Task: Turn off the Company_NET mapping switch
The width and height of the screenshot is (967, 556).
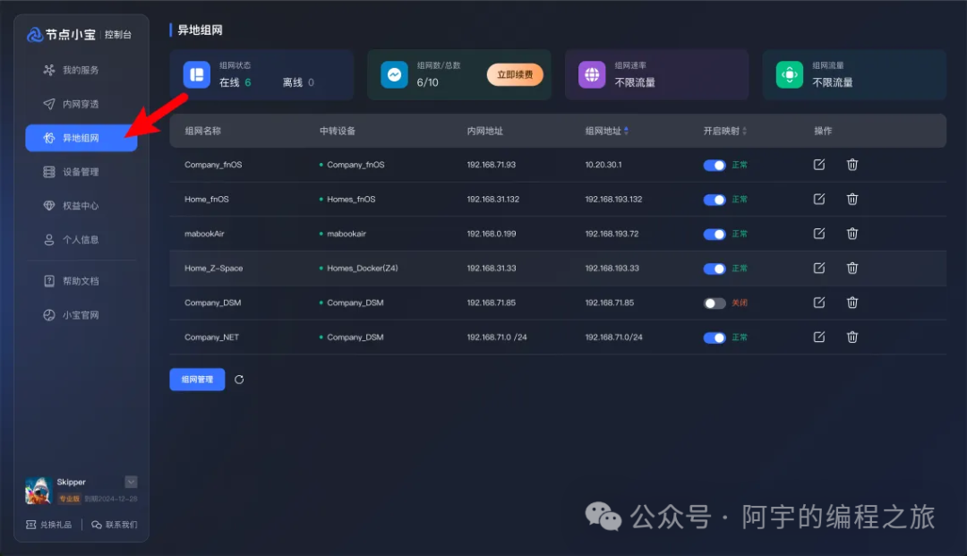Action: (715, 338)
